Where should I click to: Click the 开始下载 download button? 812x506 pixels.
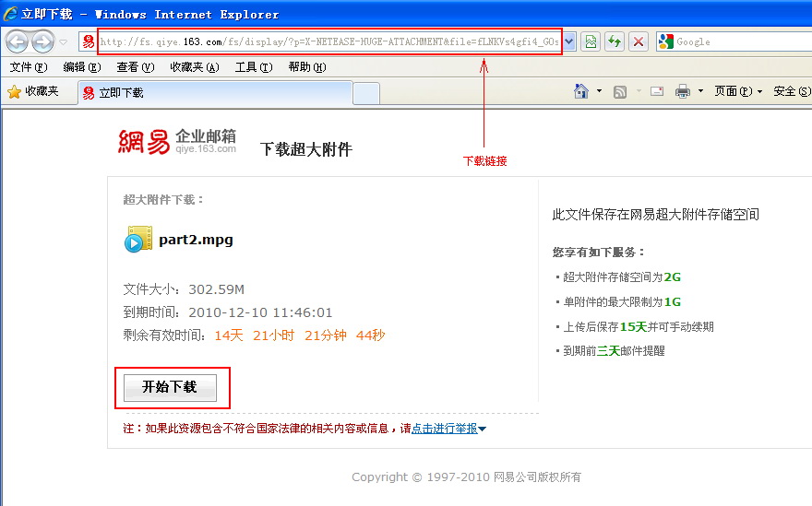point(170,387)
